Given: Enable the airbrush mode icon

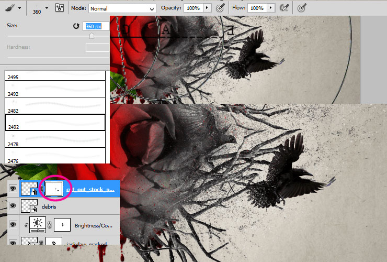Looking at the screenshot, I should [x=284, y=8].
